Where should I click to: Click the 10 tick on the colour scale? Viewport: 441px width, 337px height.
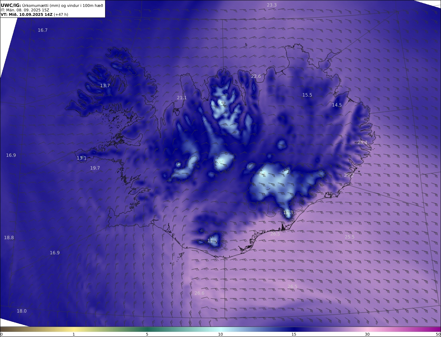point(220,334)
